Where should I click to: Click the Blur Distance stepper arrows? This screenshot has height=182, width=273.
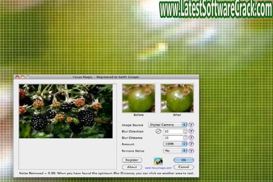pyautogui.click(x=185, y=138)
